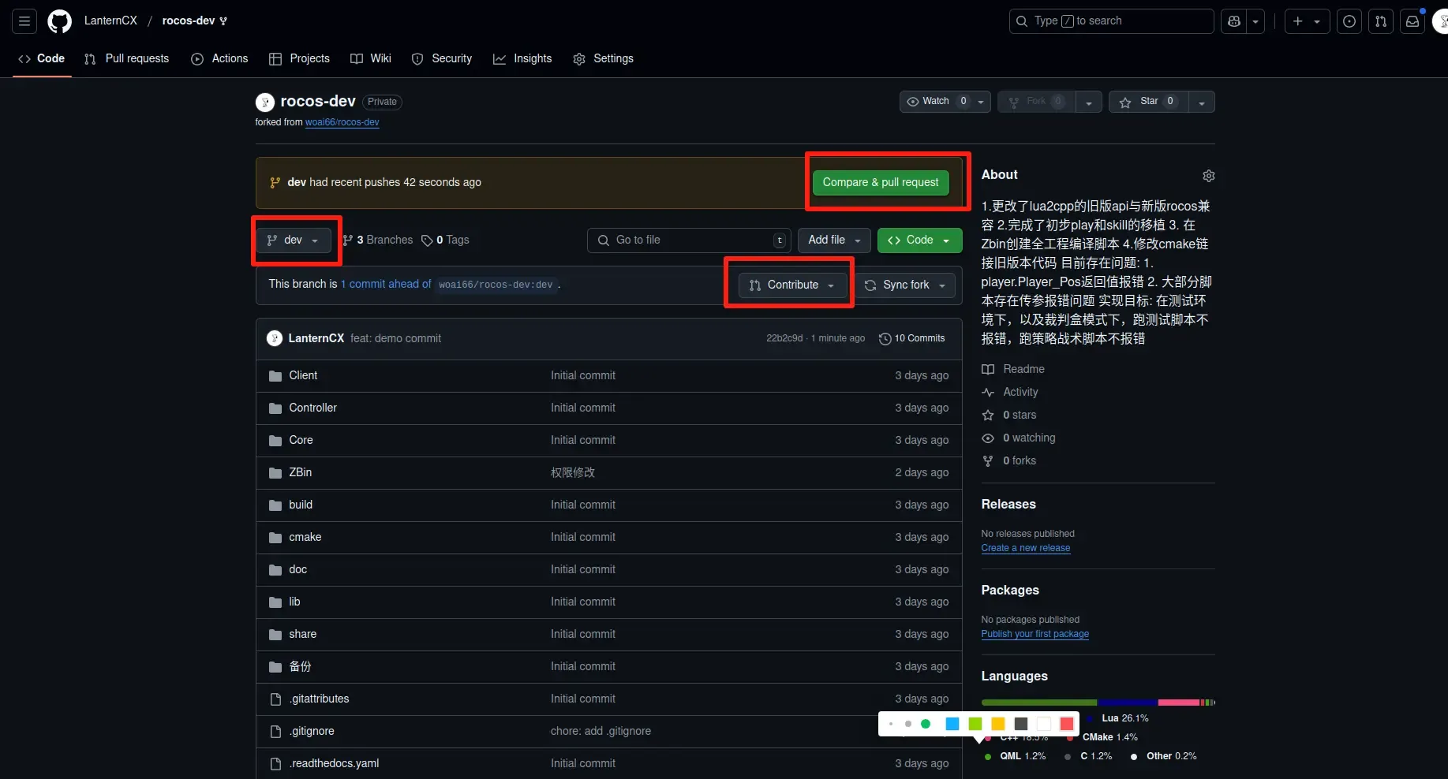Select the medium gray pen size dot

click(908, 724)
